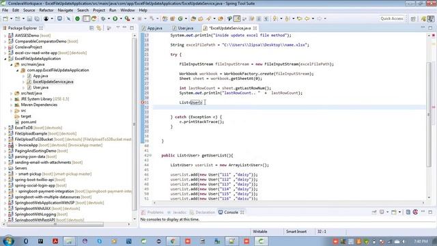Open the Window menu

point(128,10)
